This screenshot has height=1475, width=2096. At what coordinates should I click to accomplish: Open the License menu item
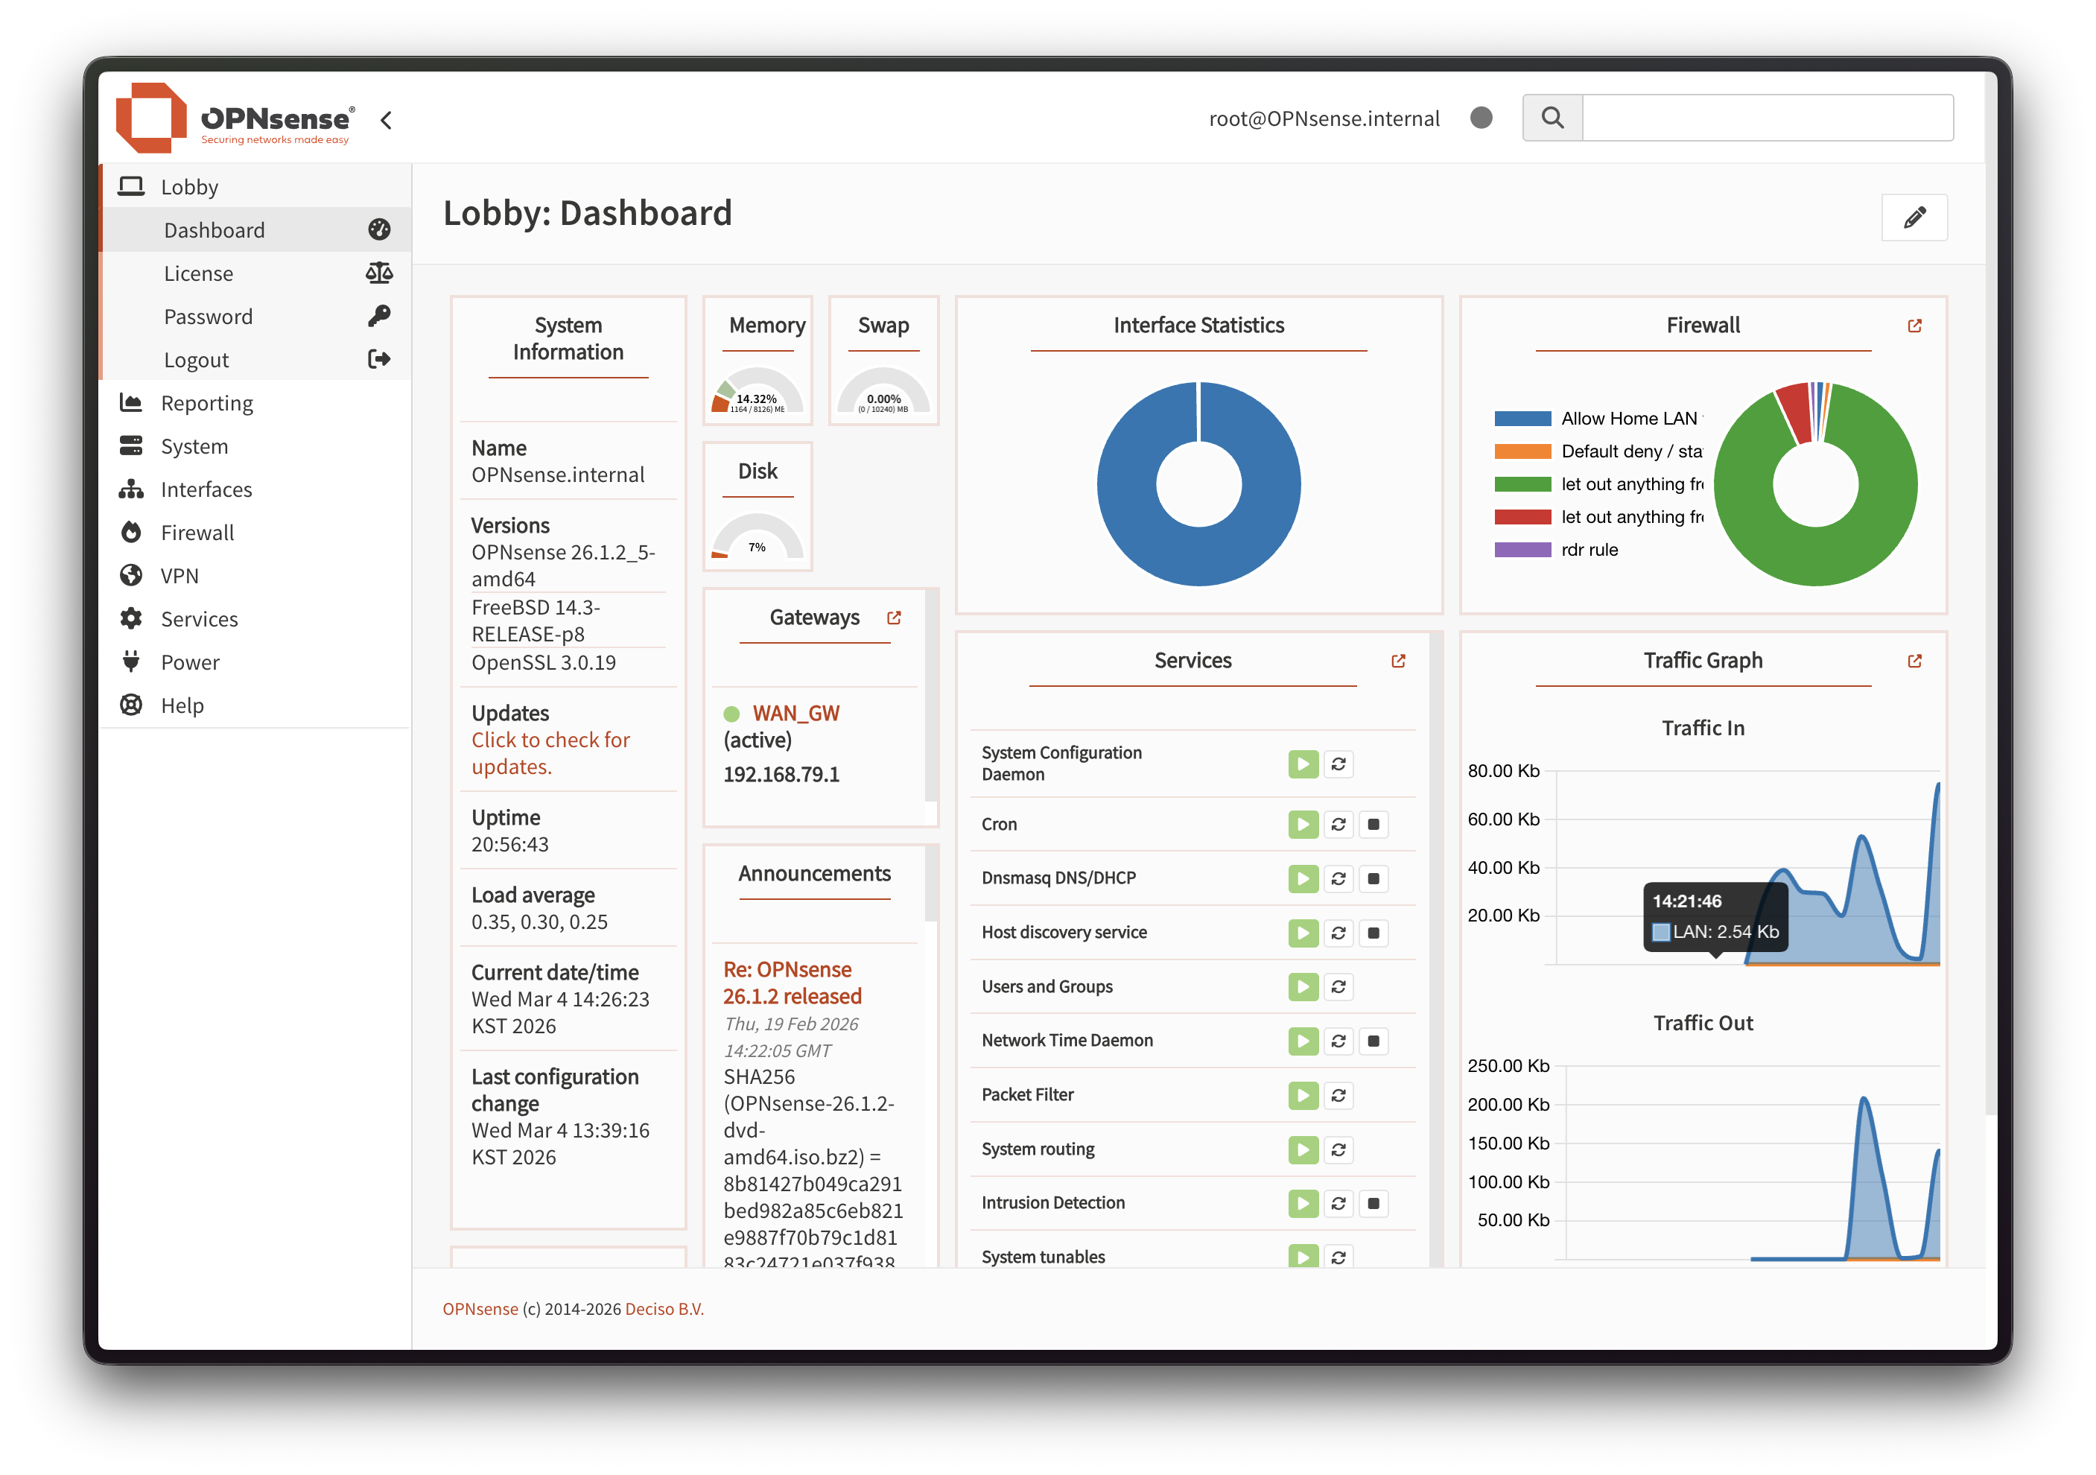[199, 274]
